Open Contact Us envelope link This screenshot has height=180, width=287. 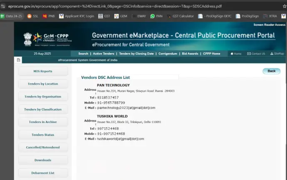point(256,54)
